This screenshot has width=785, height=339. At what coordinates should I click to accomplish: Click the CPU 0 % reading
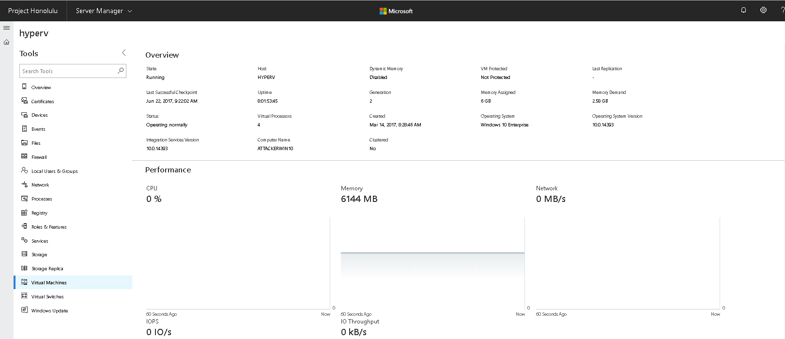[154, 199]
